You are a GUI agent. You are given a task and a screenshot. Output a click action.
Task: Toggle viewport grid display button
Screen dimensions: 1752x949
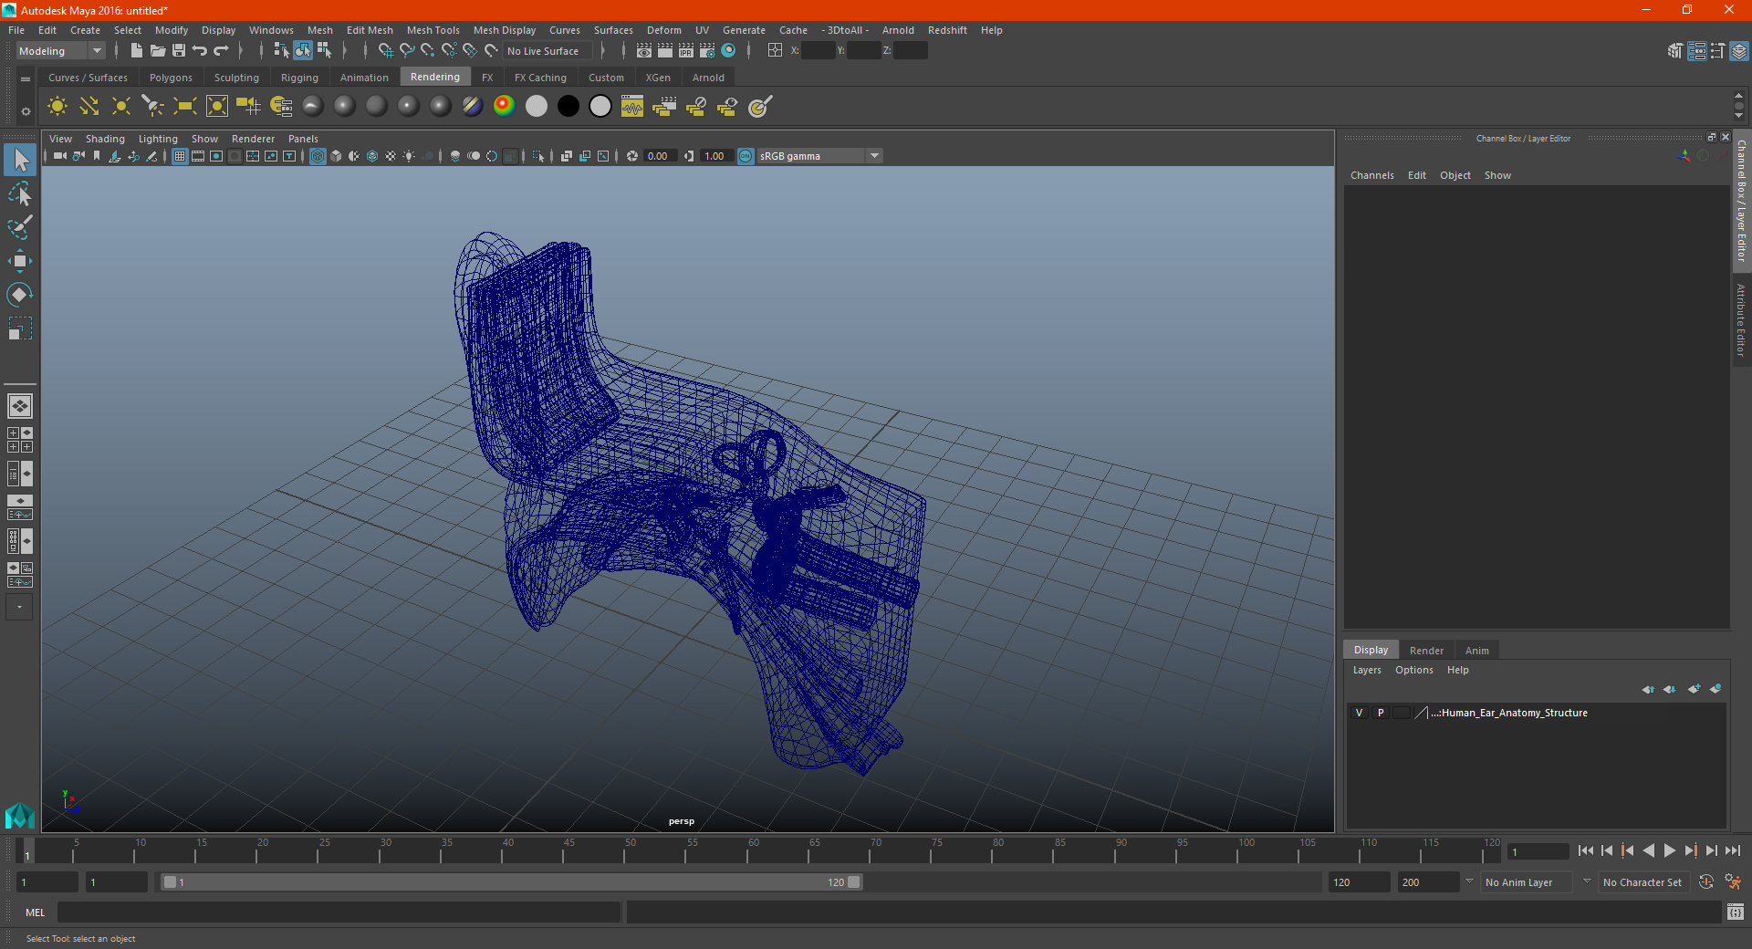coord(180,156)
